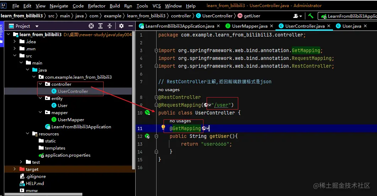The width and height of the screenshot is (377, 196).
Task: Hide the Project panel with minus icon
Action: point(131,26)
